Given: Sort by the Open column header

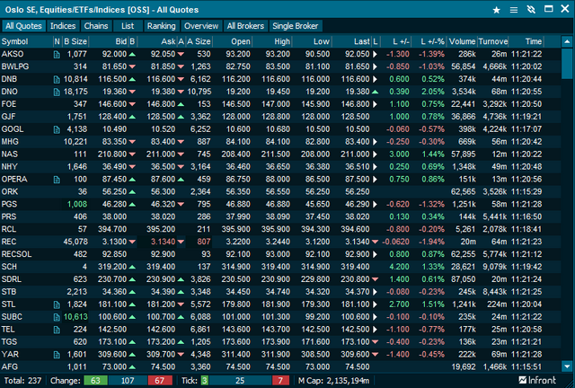Looking at the screenshot, I should 233,41.
